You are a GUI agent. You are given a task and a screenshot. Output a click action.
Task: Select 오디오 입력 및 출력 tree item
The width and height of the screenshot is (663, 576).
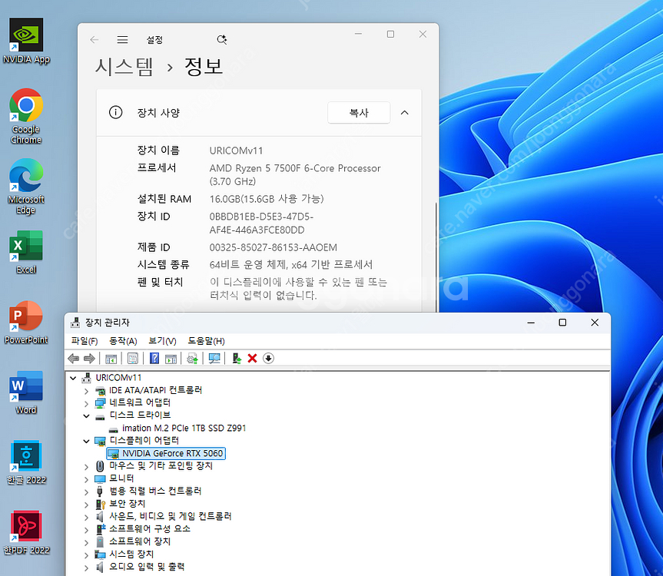click(147, 567)
